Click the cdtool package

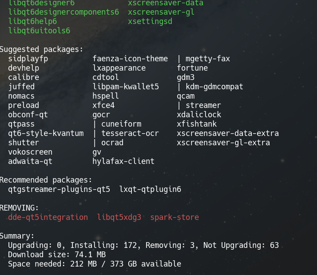coord(106,77)
